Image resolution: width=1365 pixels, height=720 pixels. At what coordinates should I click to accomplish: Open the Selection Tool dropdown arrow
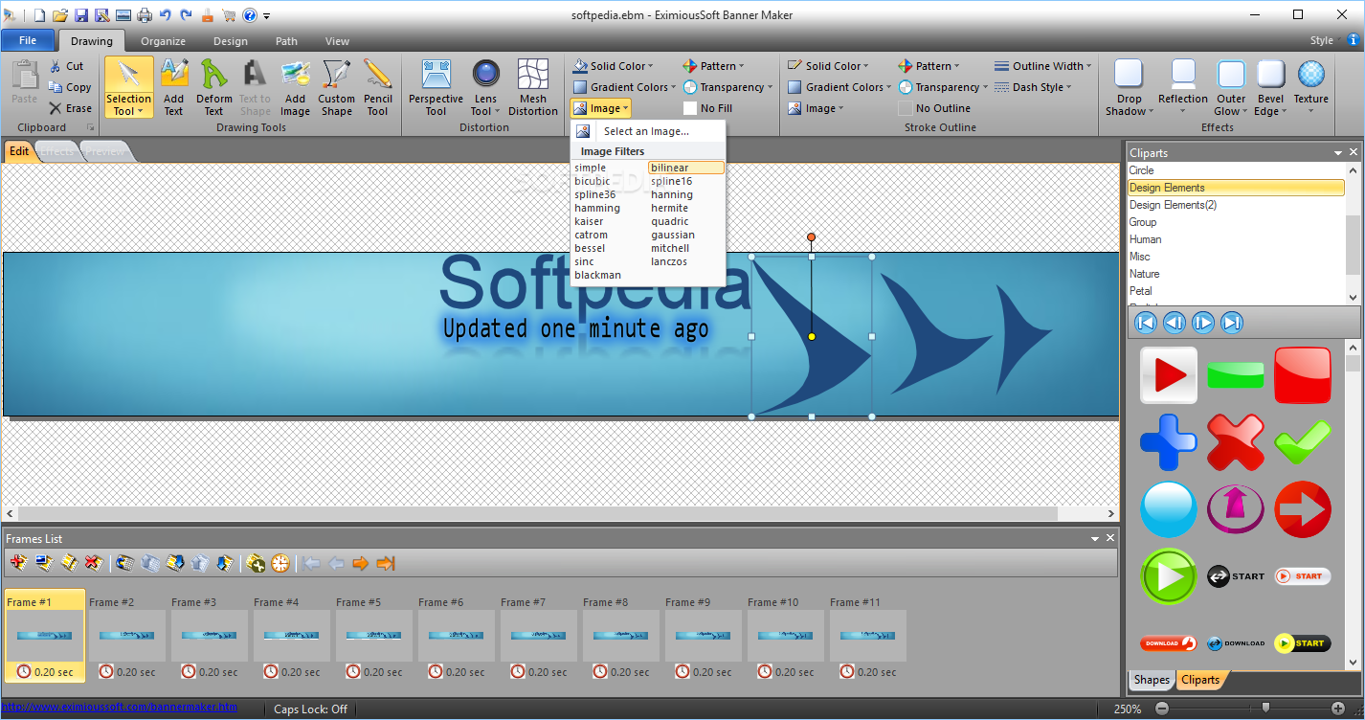click(x=140, y=111)
